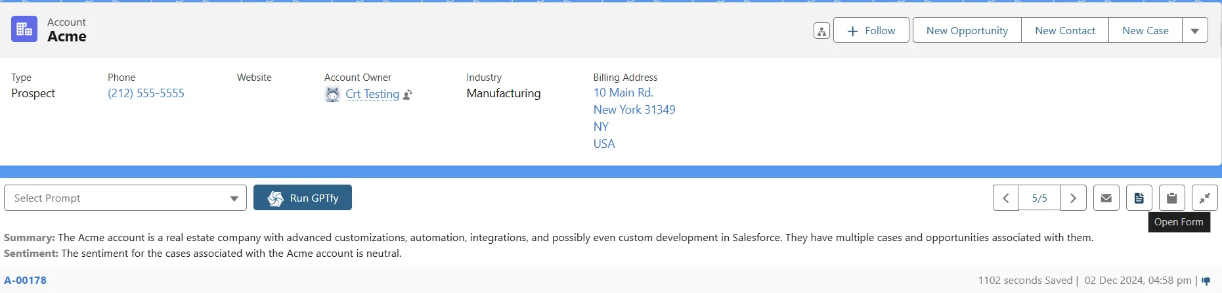This screenshot has height=293, width=1222.
Task: Click New Opportunity
Action: click(967, 31)
